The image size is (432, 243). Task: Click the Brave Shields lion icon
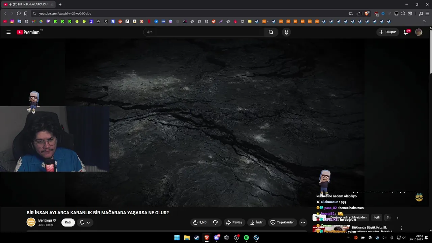click(367, 13)
